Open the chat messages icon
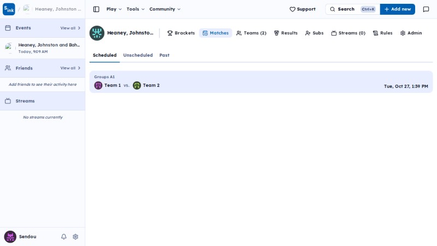437x246 pixels. (426, 9)
